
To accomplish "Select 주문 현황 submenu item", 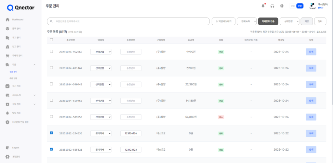I will coord(13,79).
